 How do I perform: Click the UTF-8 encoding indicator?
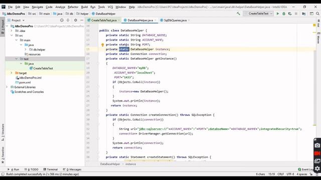coord(290,174)
